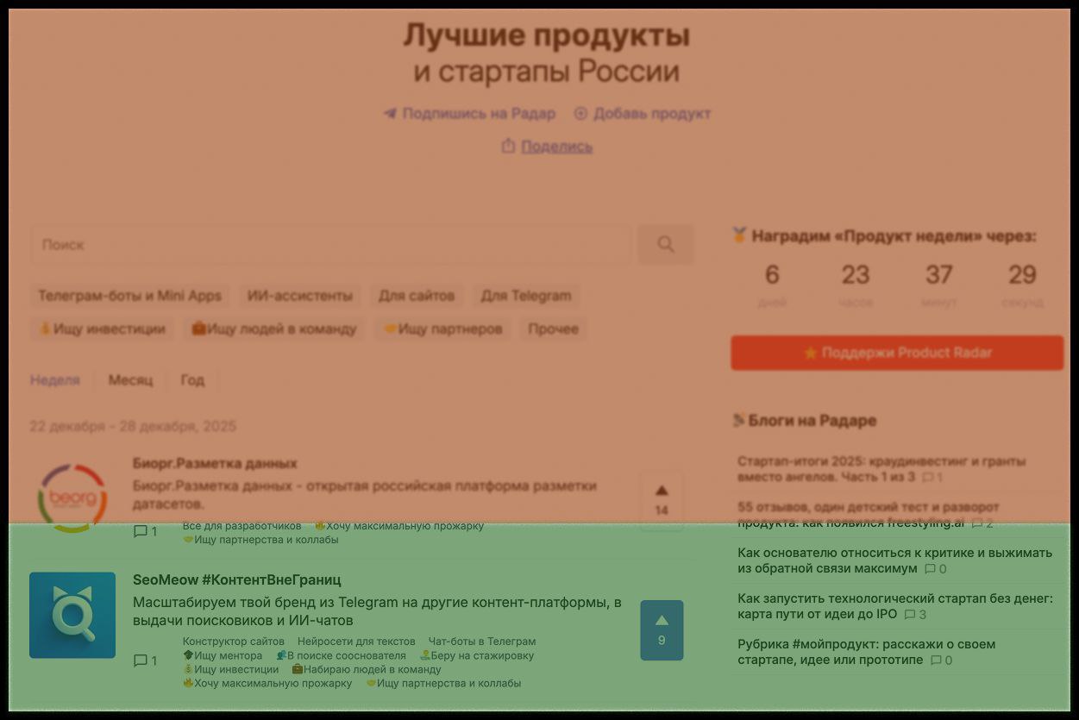Screen dimensions: 1079x720
Task: Select the Прочее category tag
Action: tap(554, 329)
